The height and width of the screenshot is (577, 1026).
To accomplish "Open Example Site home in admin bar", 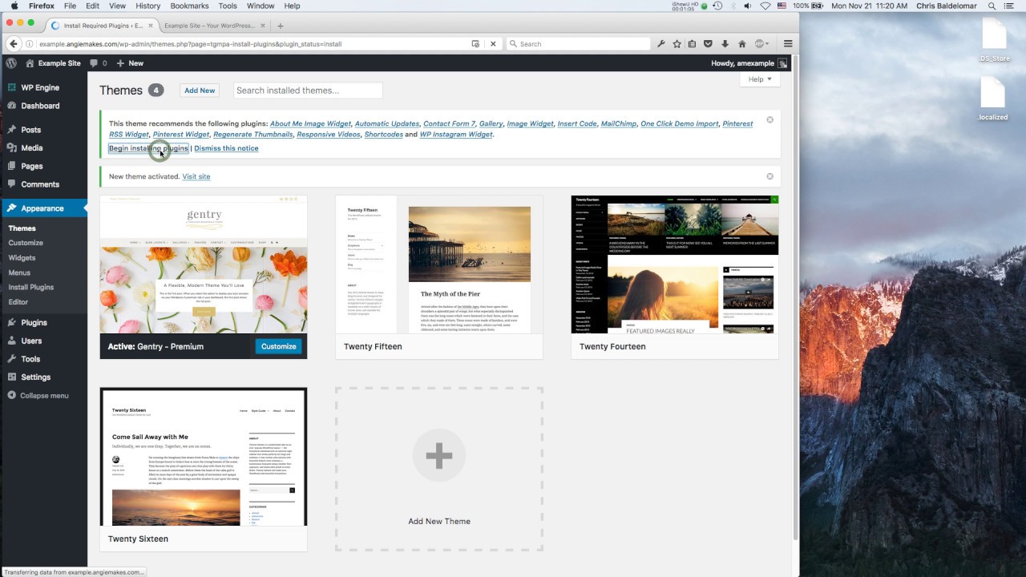I will pos(53,63).
